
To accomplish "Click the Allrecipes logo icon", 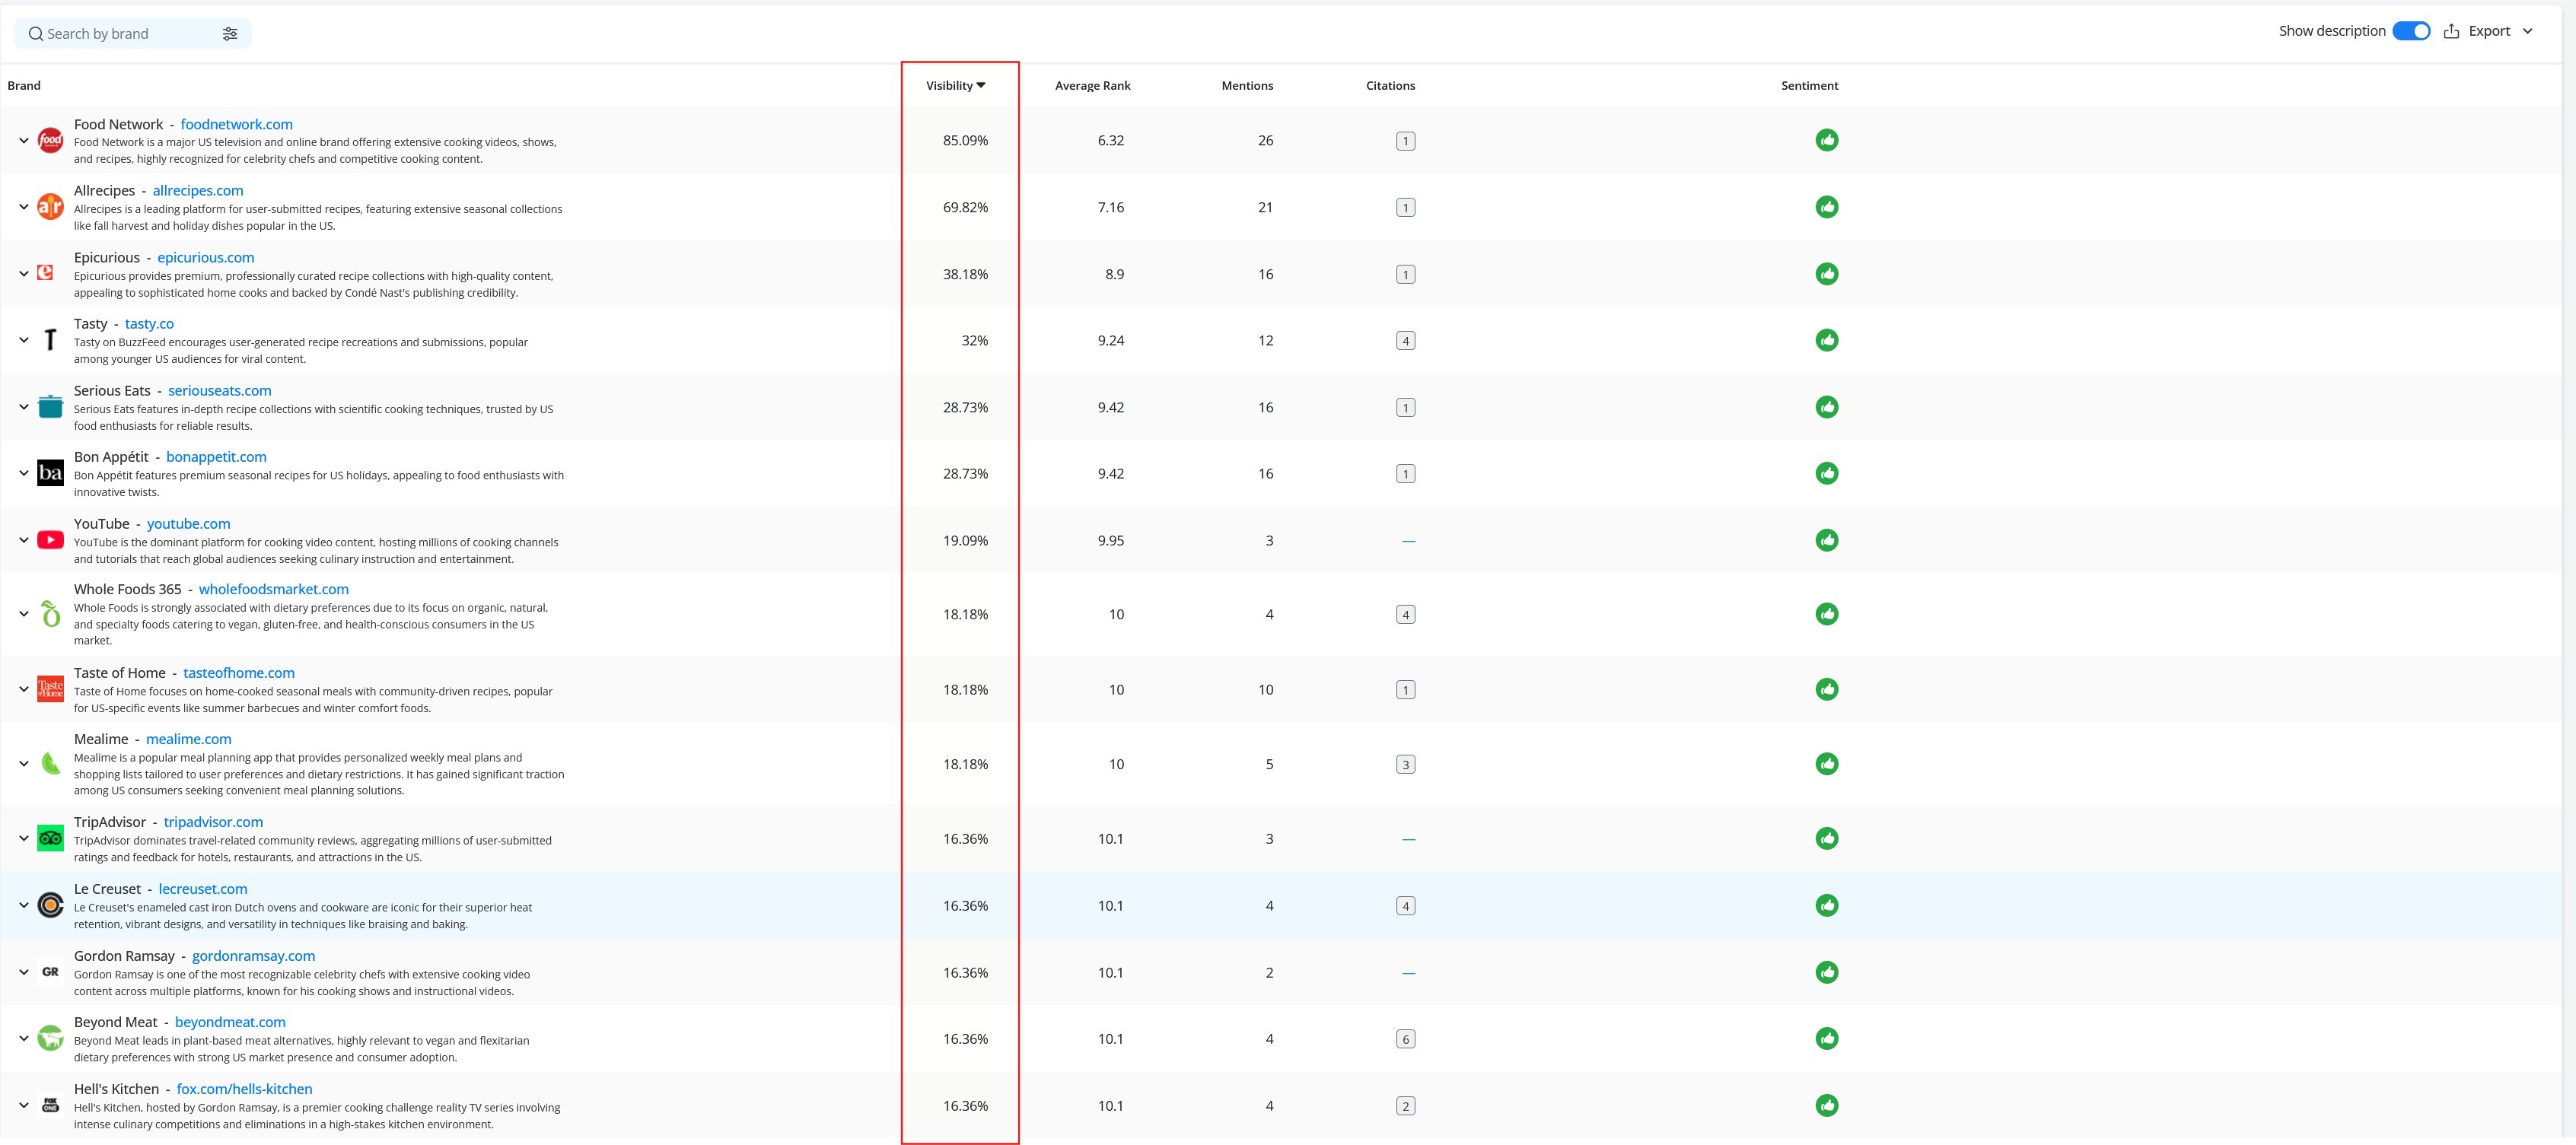I will [x=50, y=207].
